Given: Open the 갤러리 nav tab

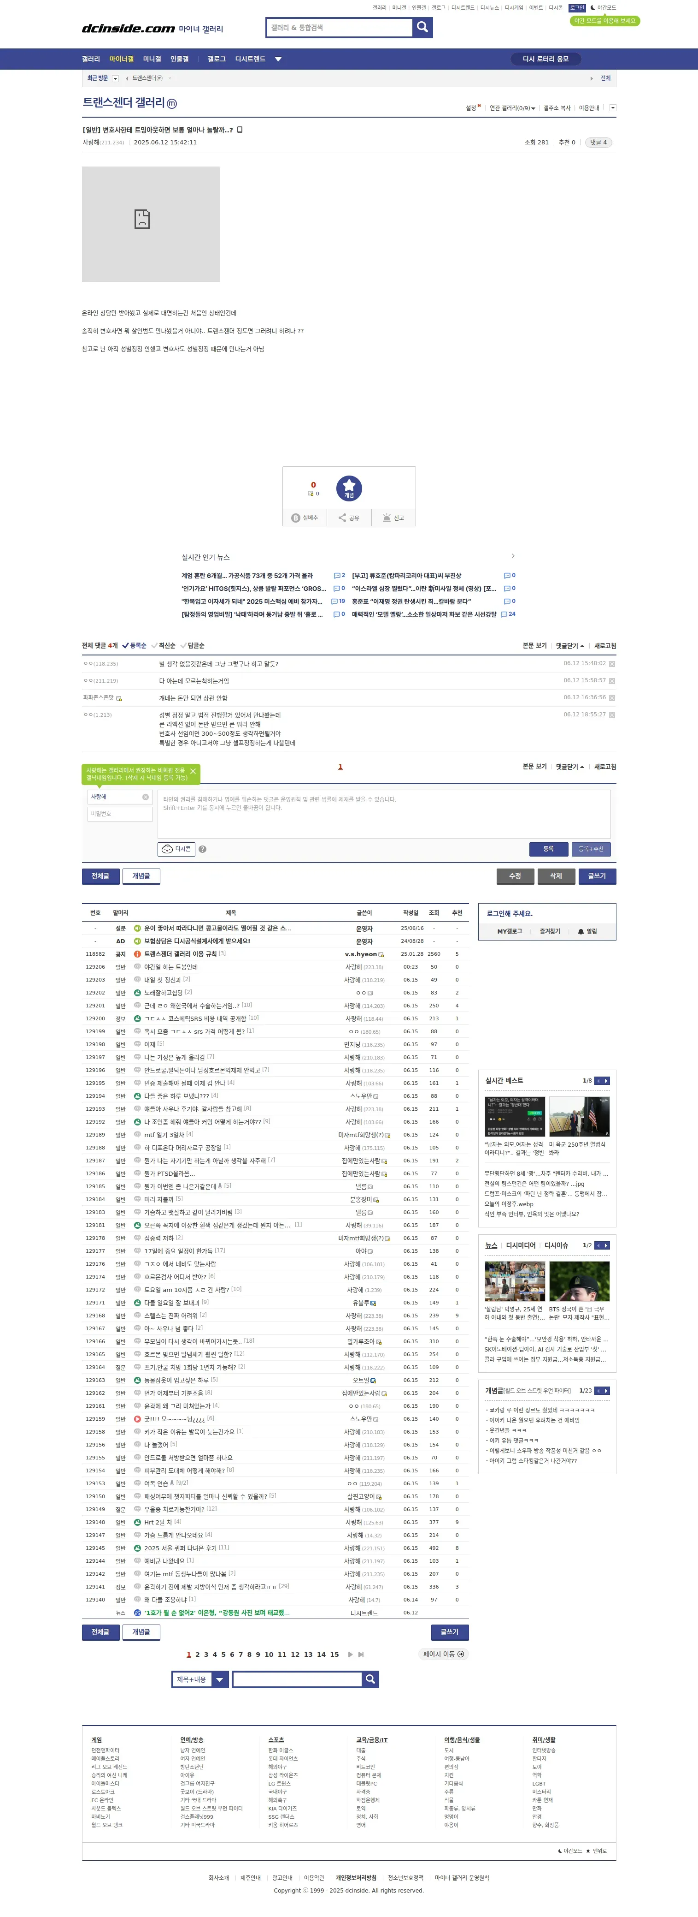Looking at the screenshot, I should point(91,60).
